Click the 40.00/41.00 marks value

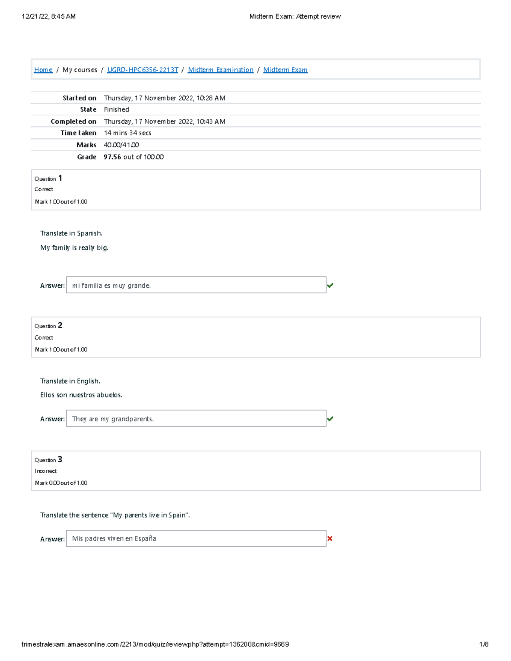click(121, 145)
